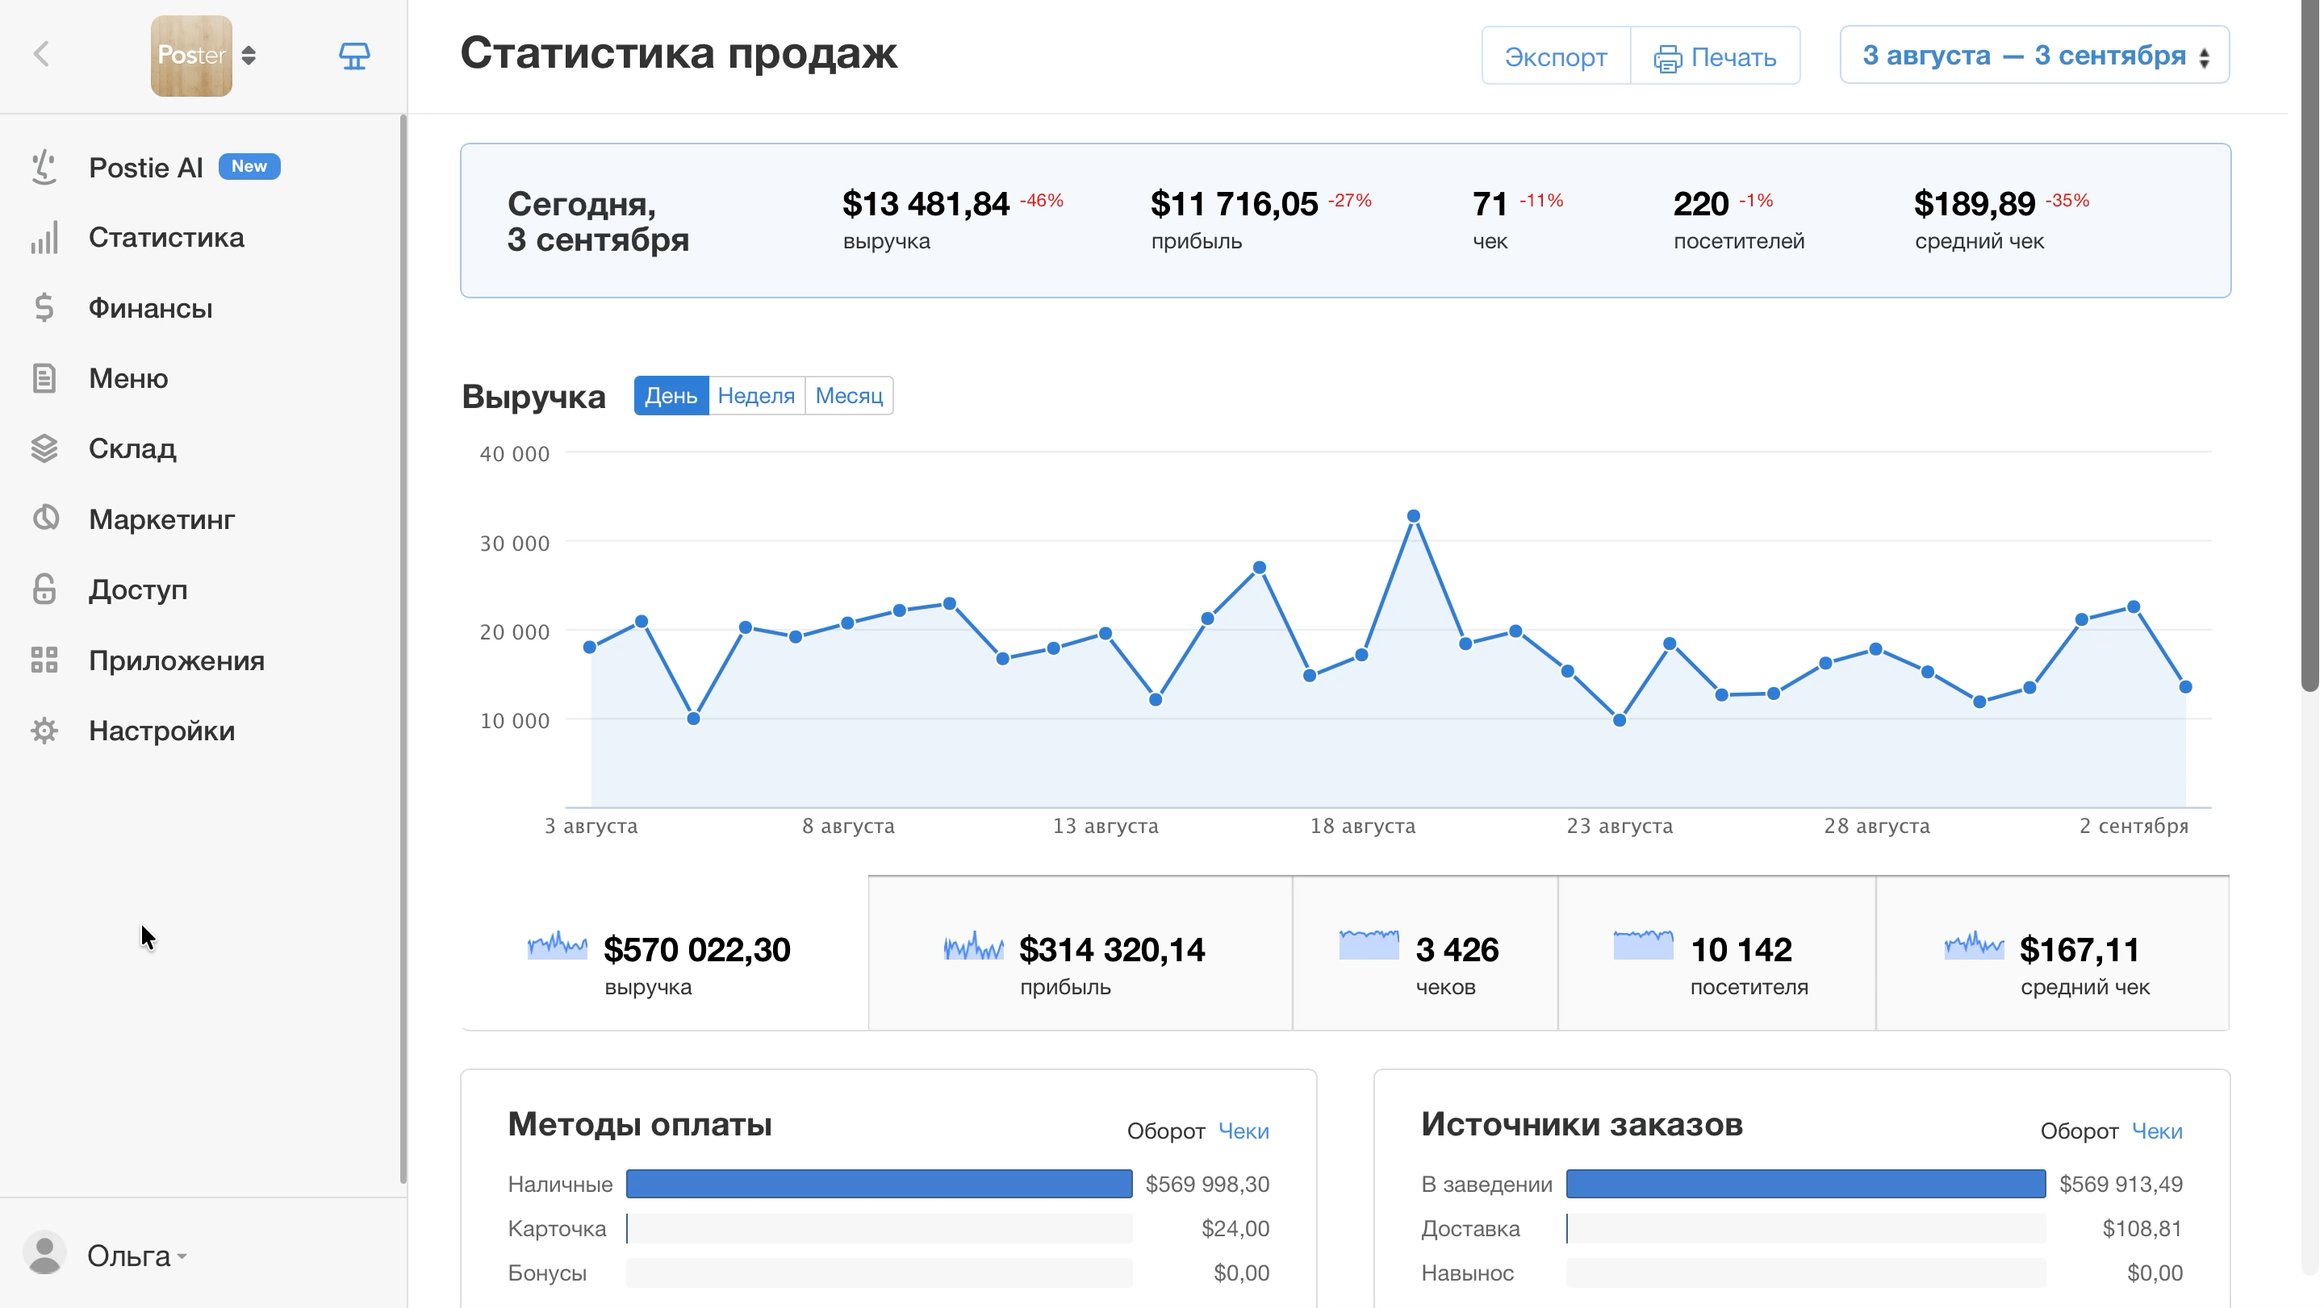The image size is (2324, 1308).
Task: Click the Маркетинг pie chart icon
Action: pyautogui.click(x=45, y=519)
